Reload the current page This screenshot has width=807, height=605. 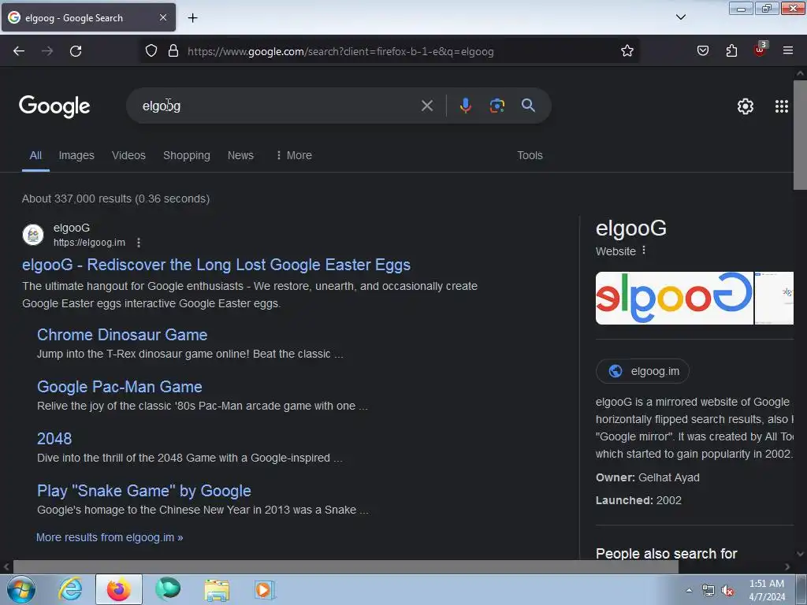pyautogui.click(x=76, y=51)
